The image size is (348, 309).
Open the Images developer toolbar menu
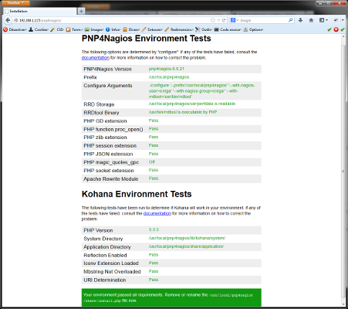coord(94,29)
